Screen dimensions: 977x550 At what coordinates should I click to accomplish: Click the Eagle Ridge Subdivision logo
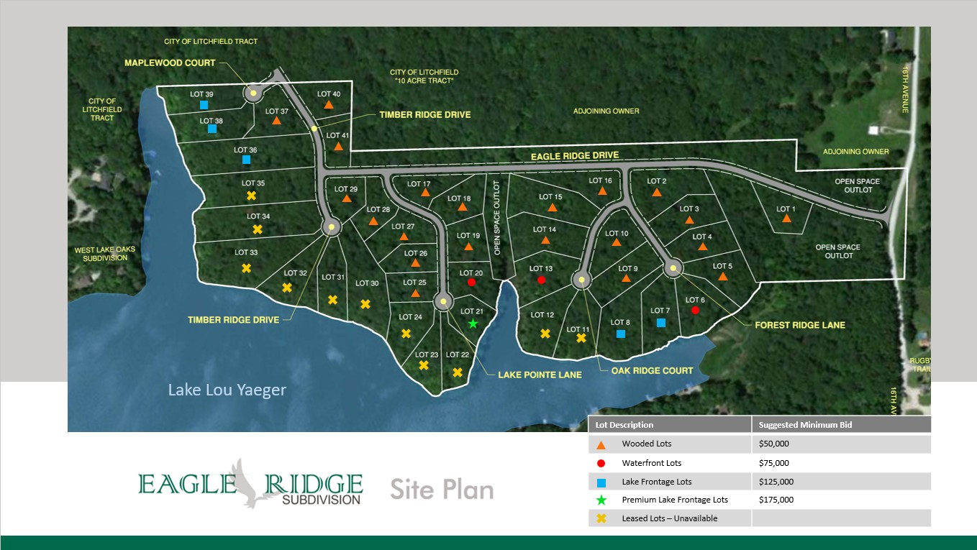[x=250, y=484]
